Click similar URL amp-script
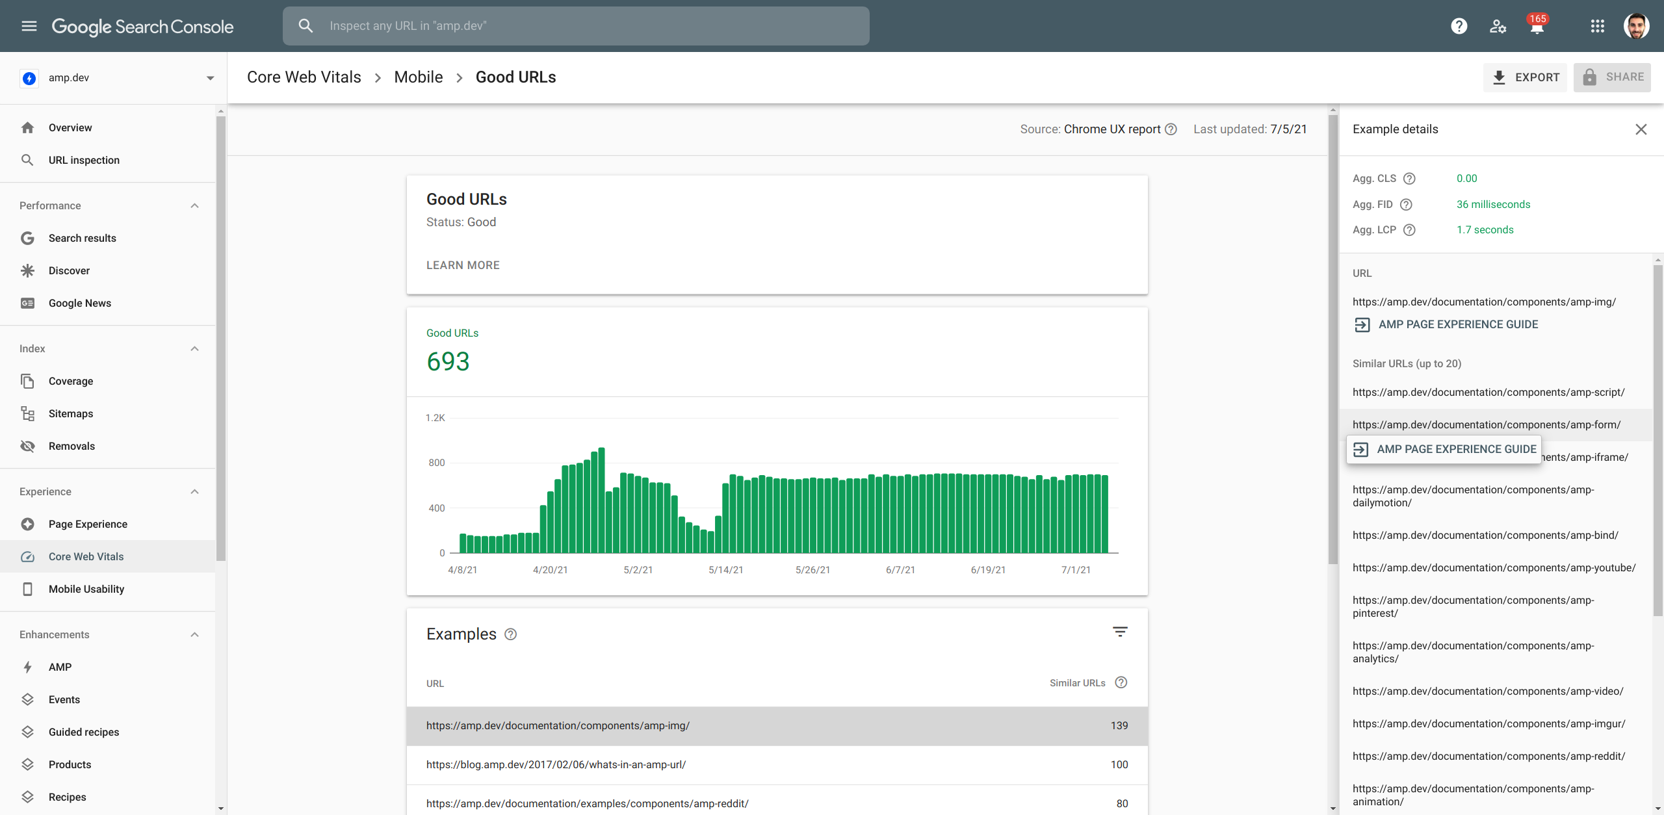1664x815 pixels. pos(1488,393)
